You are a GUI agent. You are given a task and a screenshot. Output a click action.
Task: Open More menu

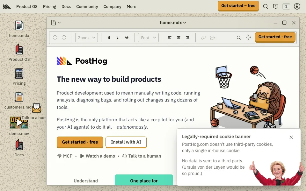[132, 6]
